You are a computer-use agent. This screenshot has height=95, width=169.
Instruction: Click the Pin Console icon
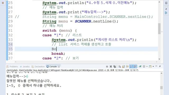click(140, 66)
